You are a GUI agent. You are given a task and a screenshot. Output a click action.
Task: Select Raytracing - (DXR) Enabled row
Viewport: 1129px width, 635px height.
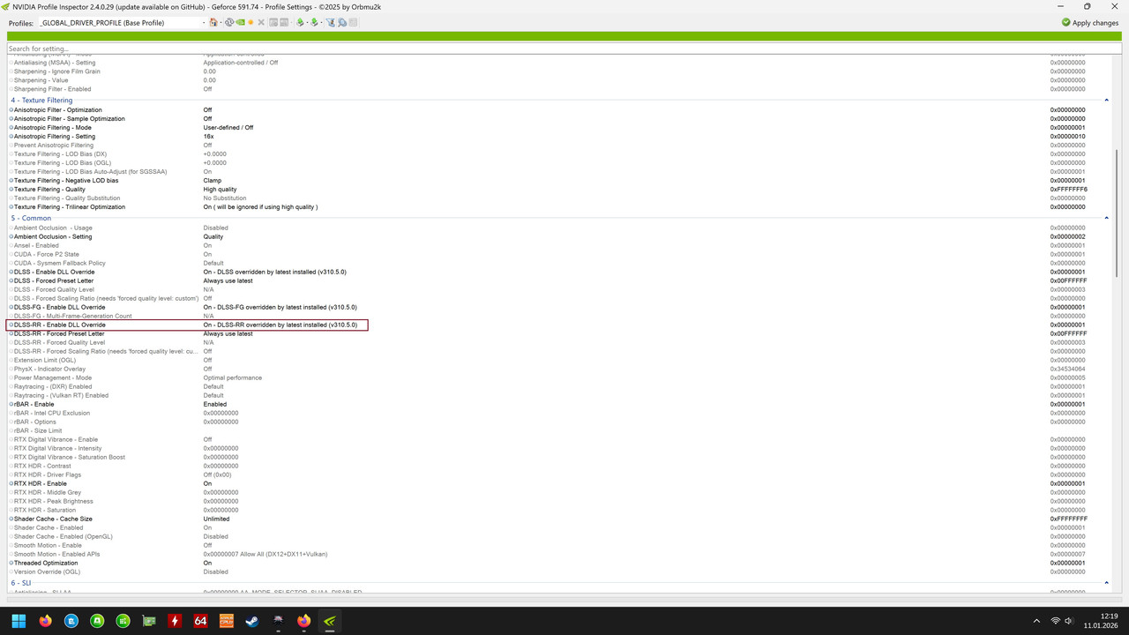tap(560, 386)
